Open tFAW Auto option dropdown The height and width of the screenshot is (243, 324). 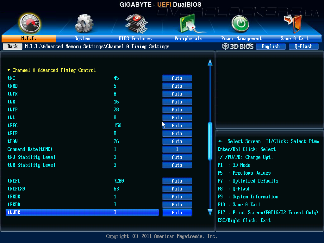[177, 141]
